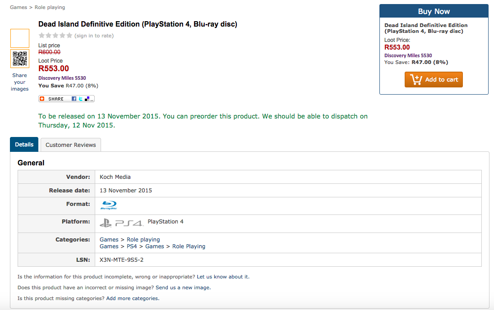Click the PlayStation PS4 platform logo

click(x=122, y=223)
